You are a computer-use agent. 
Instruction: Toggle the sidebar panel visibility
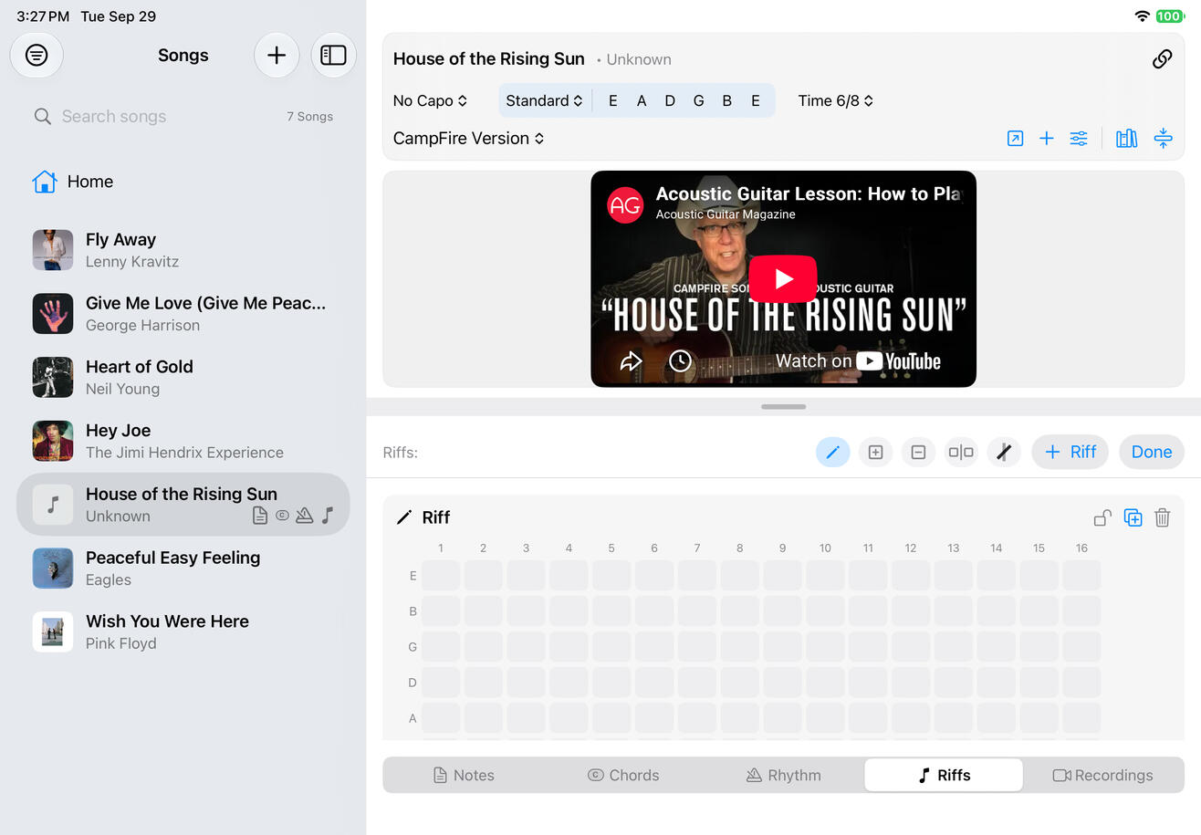point(333,56)
